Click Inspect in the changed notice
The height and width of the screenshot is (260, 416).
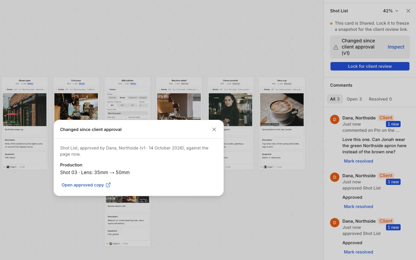396,47
